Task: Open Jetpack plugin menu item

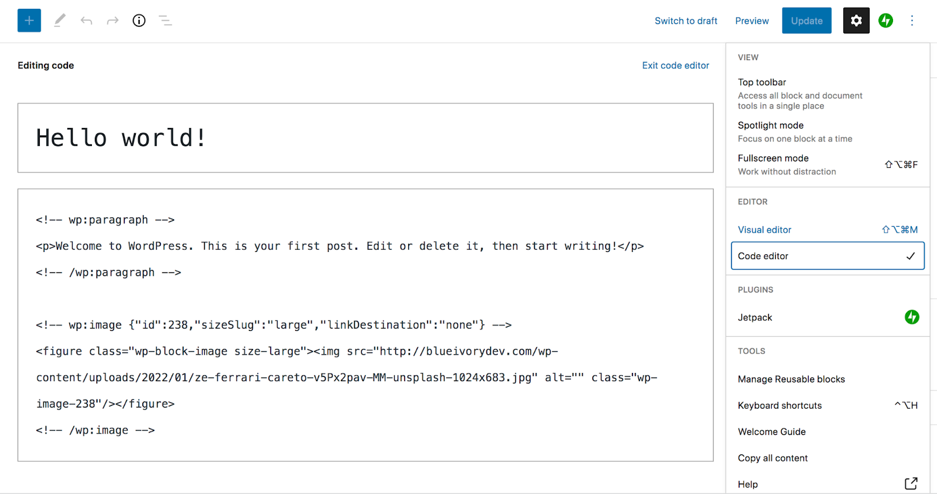Action: [x=827, y=317]
